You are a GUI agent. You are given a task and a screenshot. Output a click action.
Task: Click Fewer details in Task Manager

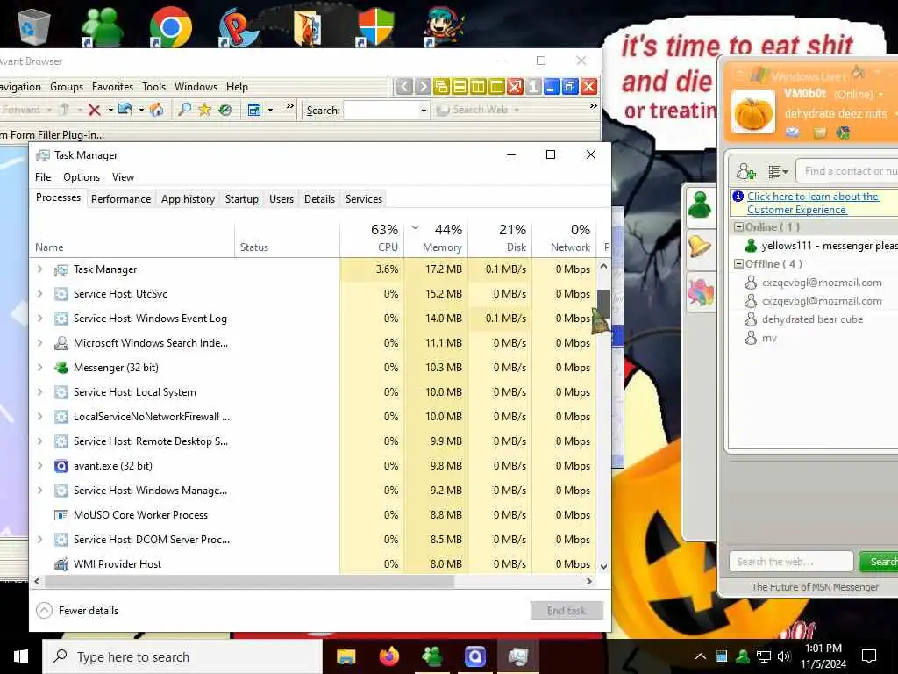(x=77, y=611)
